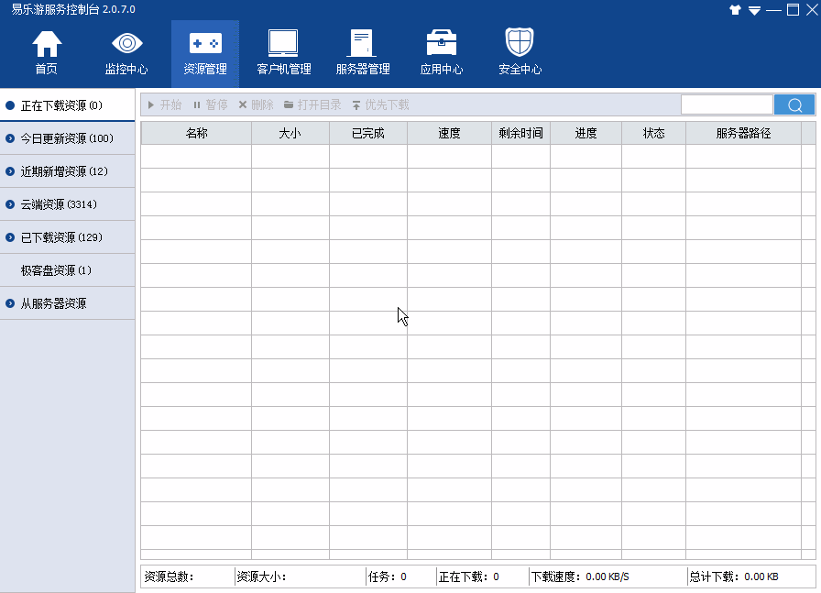The image size is (821, 593).
Task: Click the 易乐游服务控制台 2.0.7.0 title text
Action: pos(73,9)
